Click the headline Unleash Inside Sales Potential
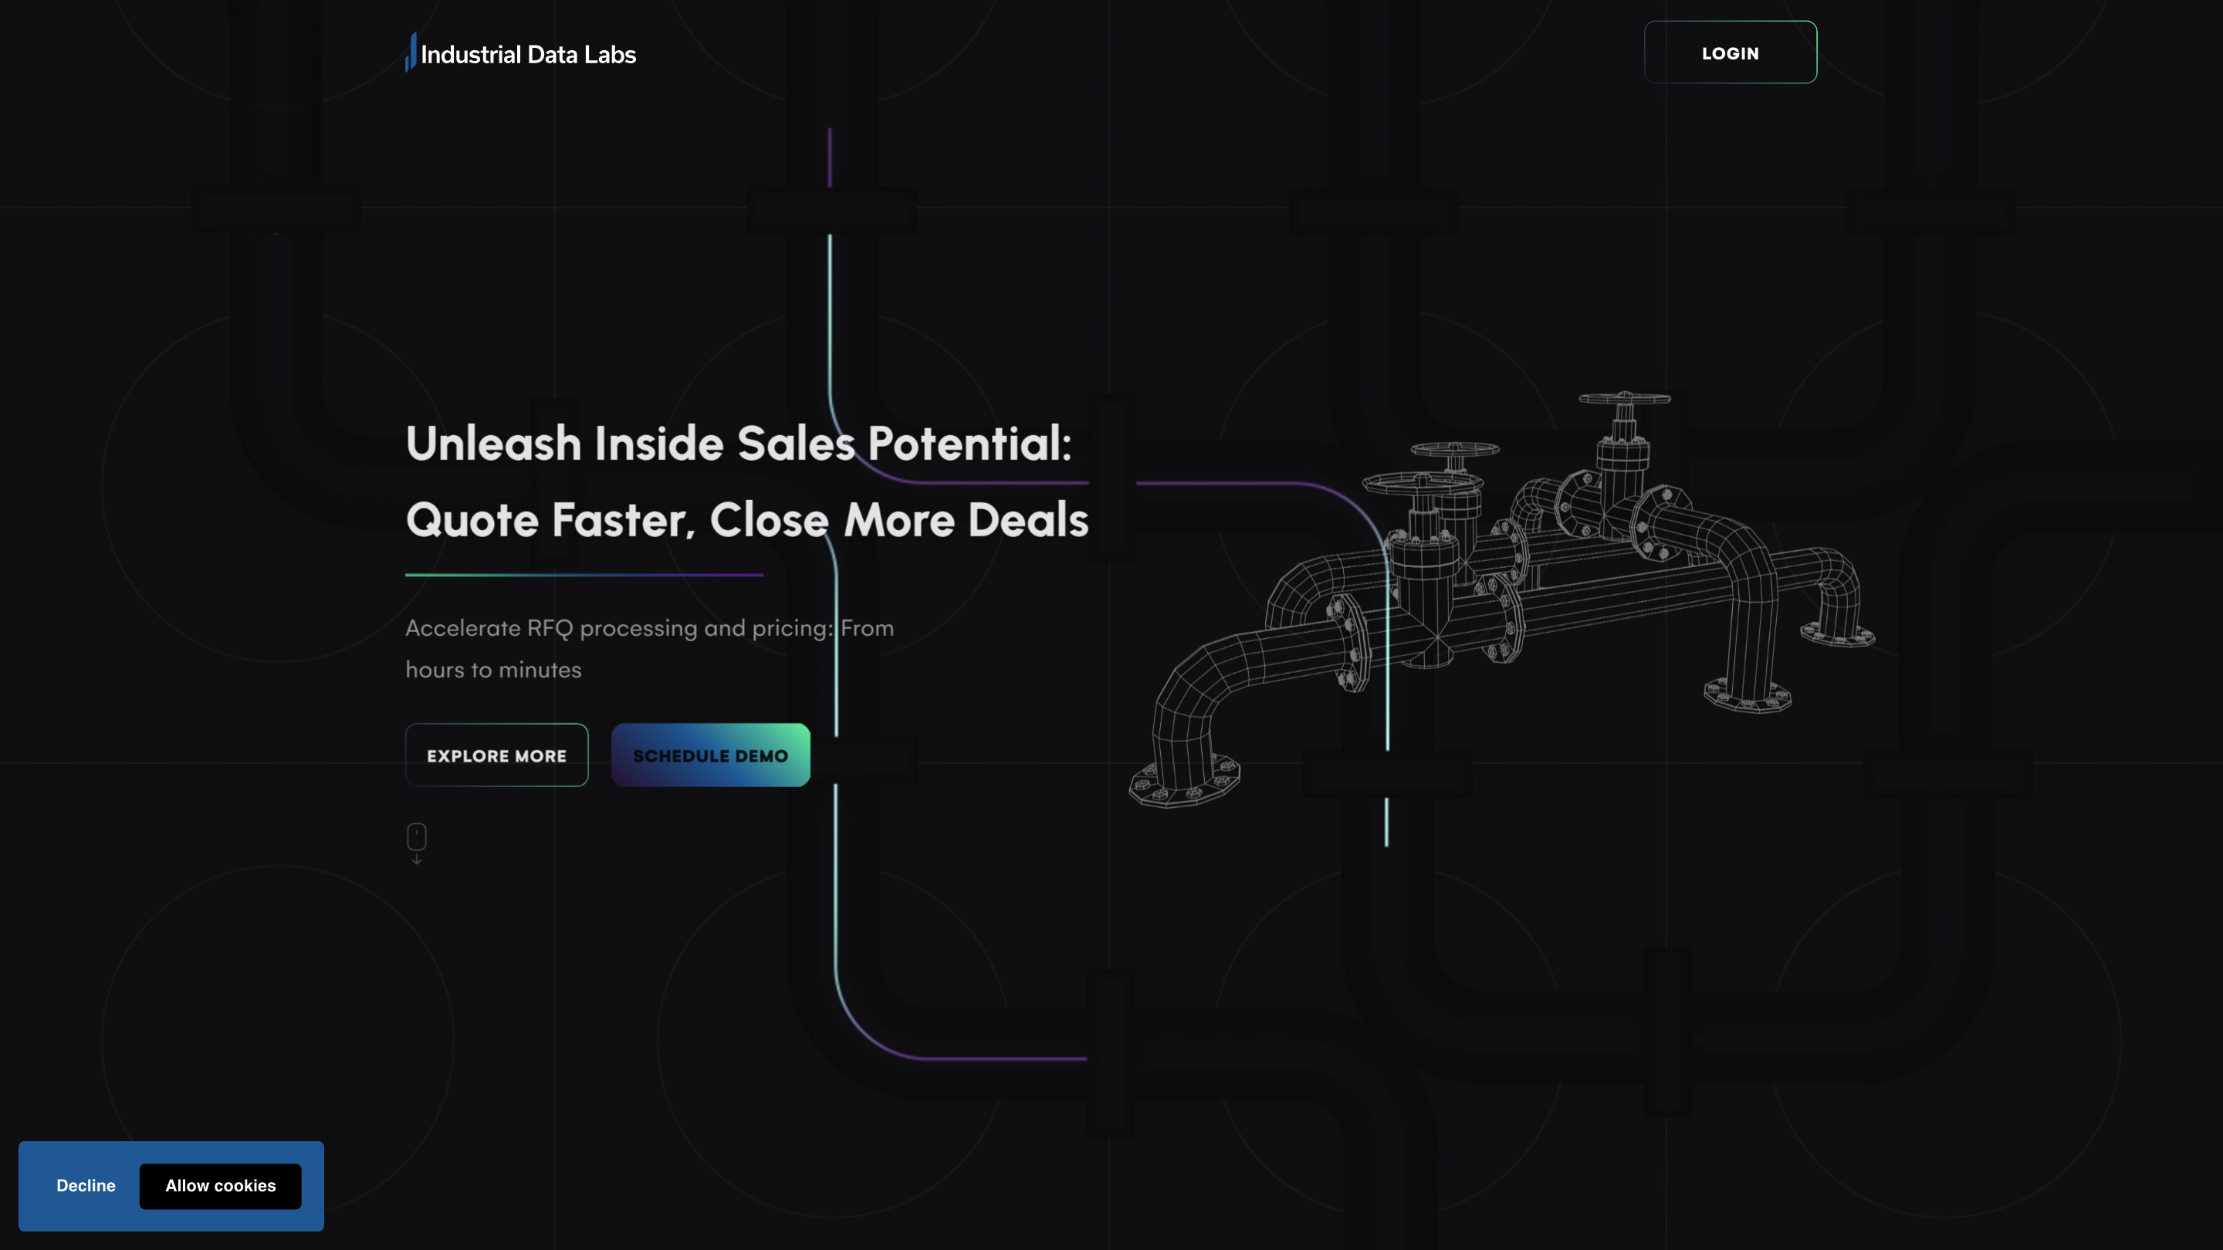This screenshot has width=2223, height=1250. tap(739, 443)
